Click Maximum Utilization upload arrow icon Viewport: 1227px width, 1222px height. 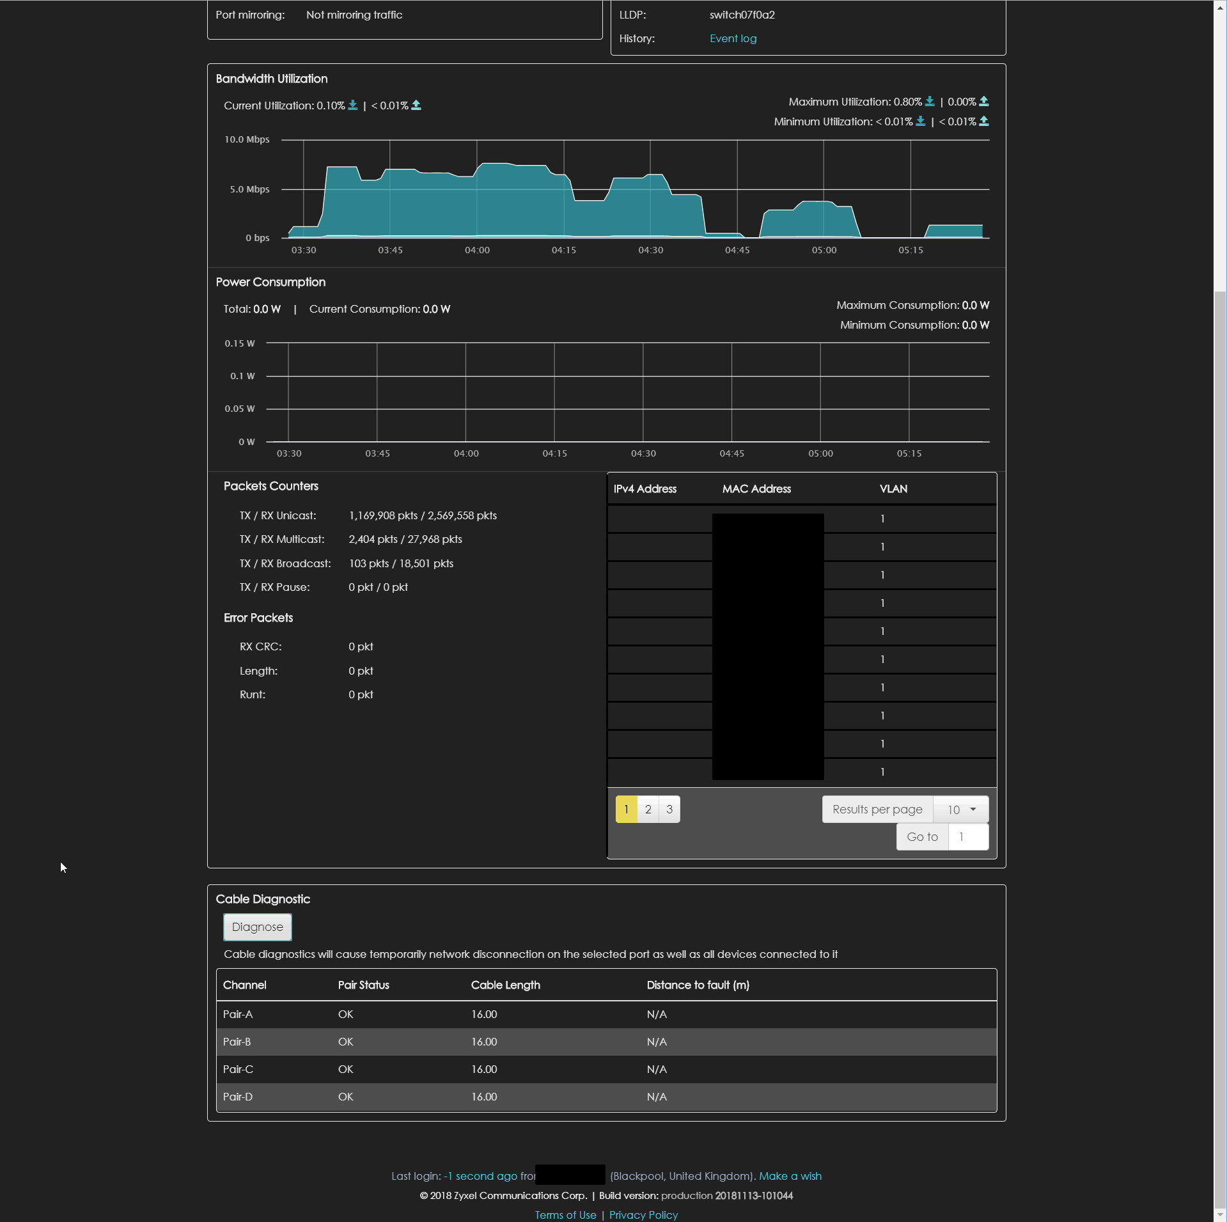pos(984,102)
